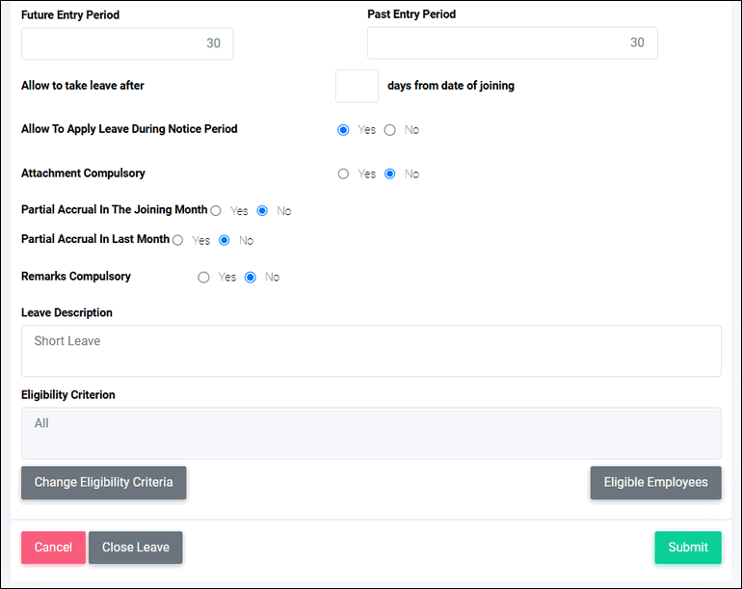Click the Eligibility Criterion box showing All
The image size is (742, 589).
coord(371,433)
